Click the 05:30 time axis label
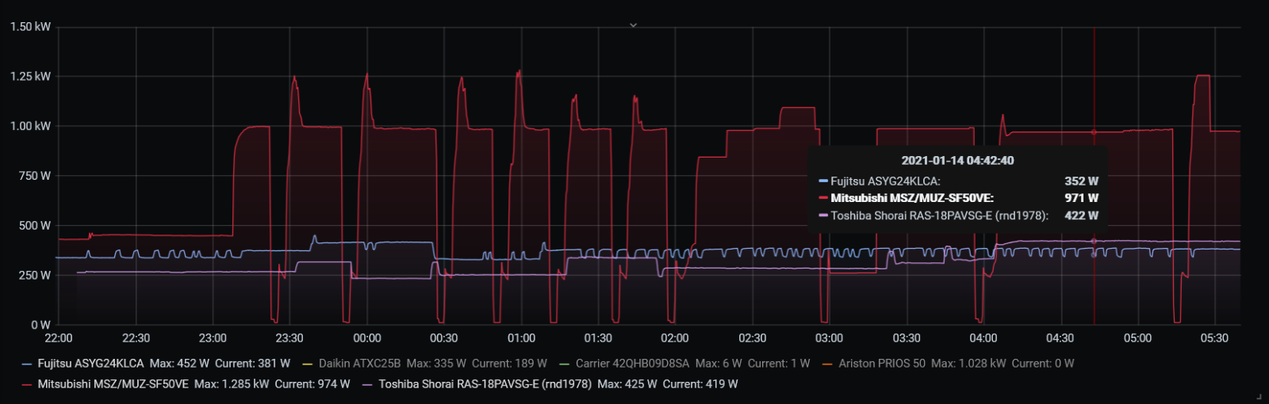 1214,338
